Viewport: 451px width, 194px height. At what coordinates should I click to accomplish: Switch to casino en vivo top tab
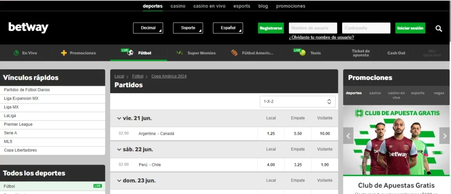coord(209,6)
